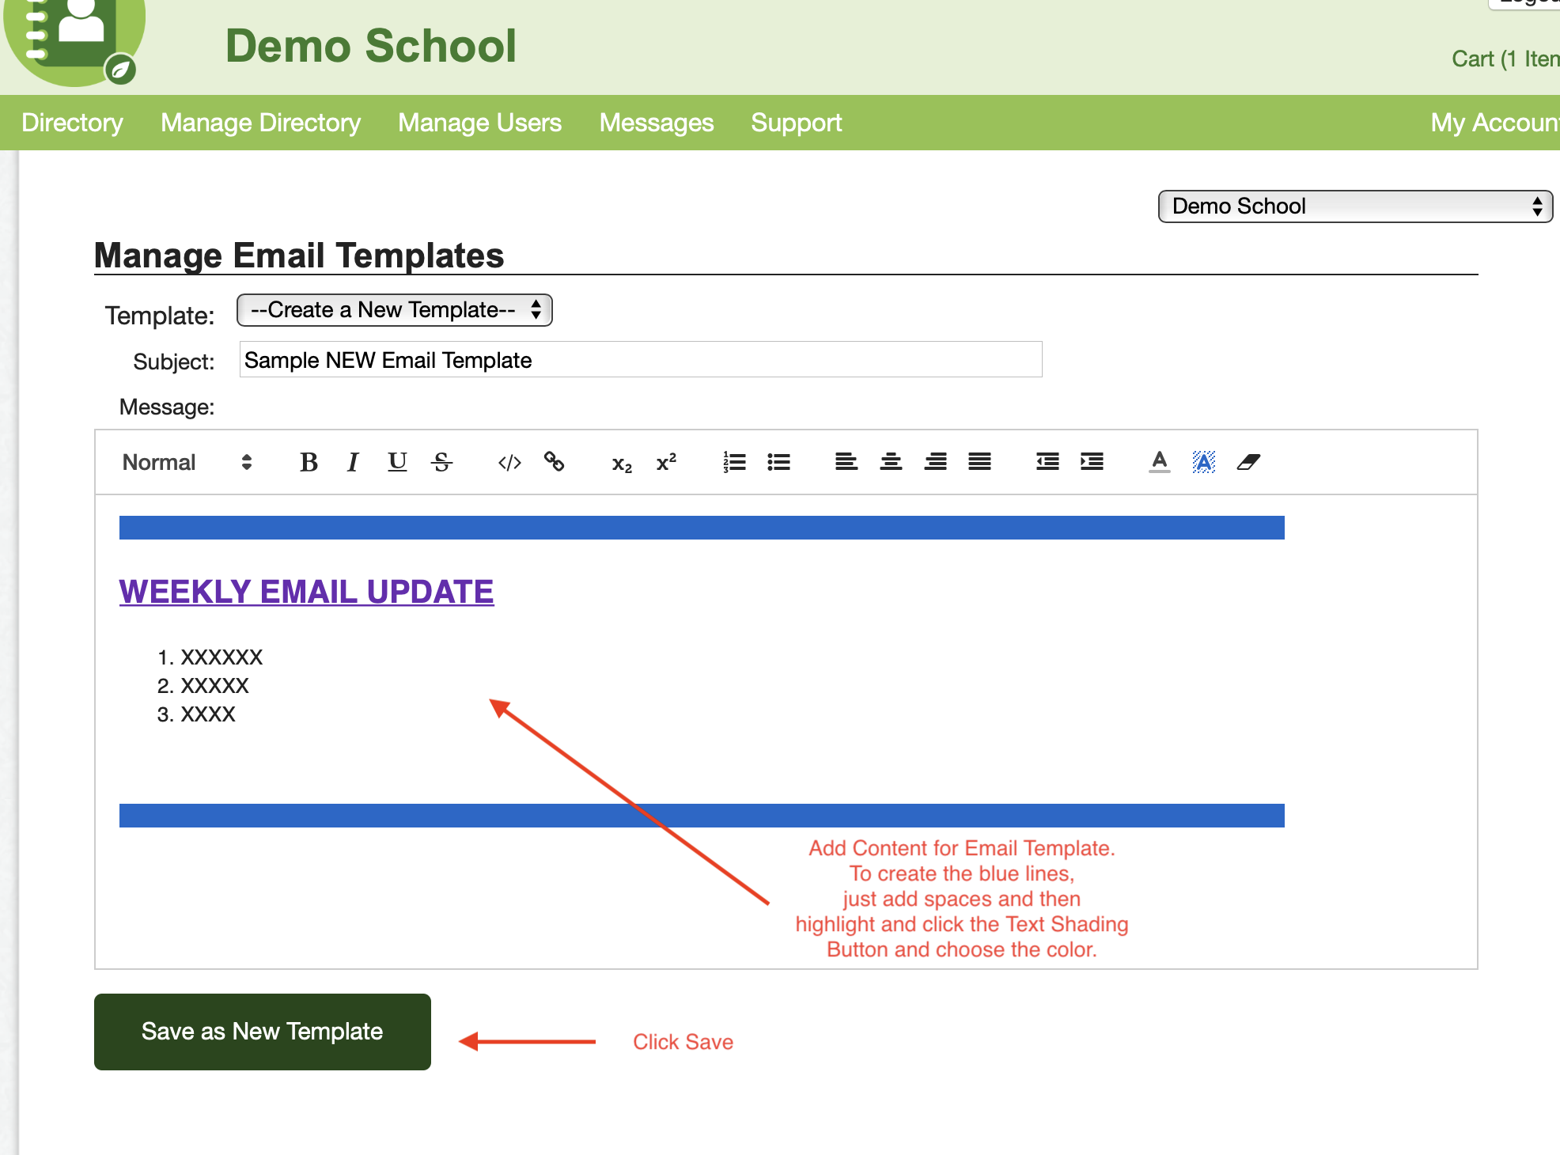The height and width of the screenshot is (1155, 1560).
Task: Insert a numbered list
Action: click(x=734, y=462)
